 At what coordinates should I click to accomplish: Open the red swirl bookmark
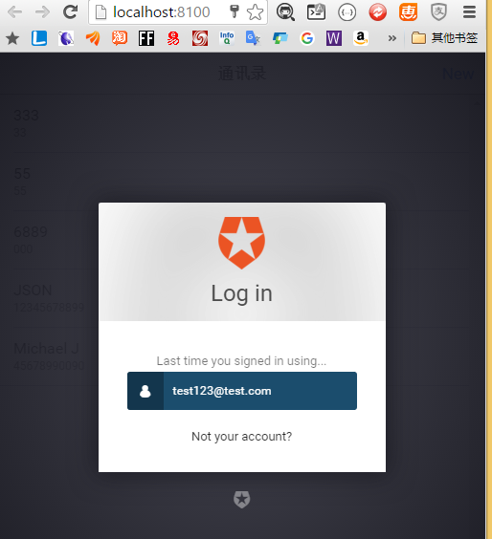pos(200,38)
